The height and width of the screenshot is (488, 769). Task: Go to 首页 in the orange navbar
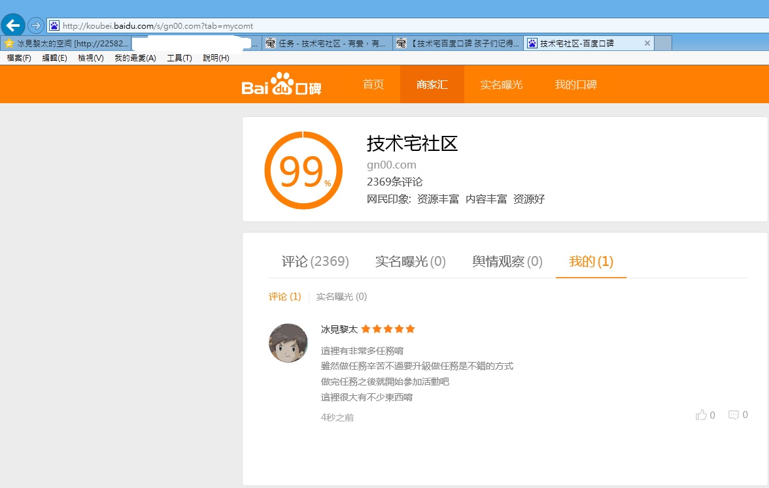pos(373,85)
